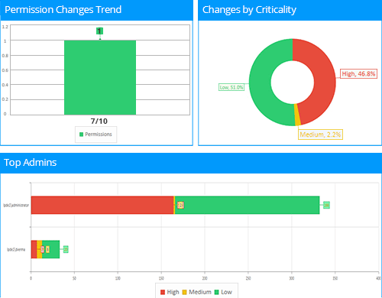Click the green 7/10 Permissions bar
Viewport: 382px width, 298px height.
(100, 77)
